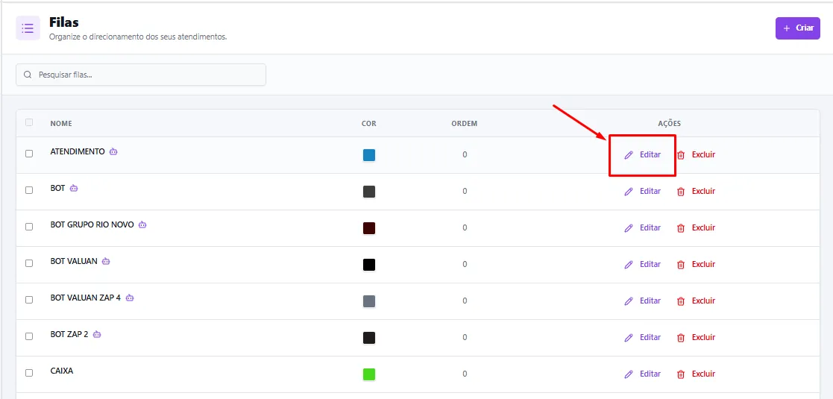Click robot icon beside BOT VALUAN ZAP 4
The width and height of the screenshot is (833, 399).
click(130, 298)
